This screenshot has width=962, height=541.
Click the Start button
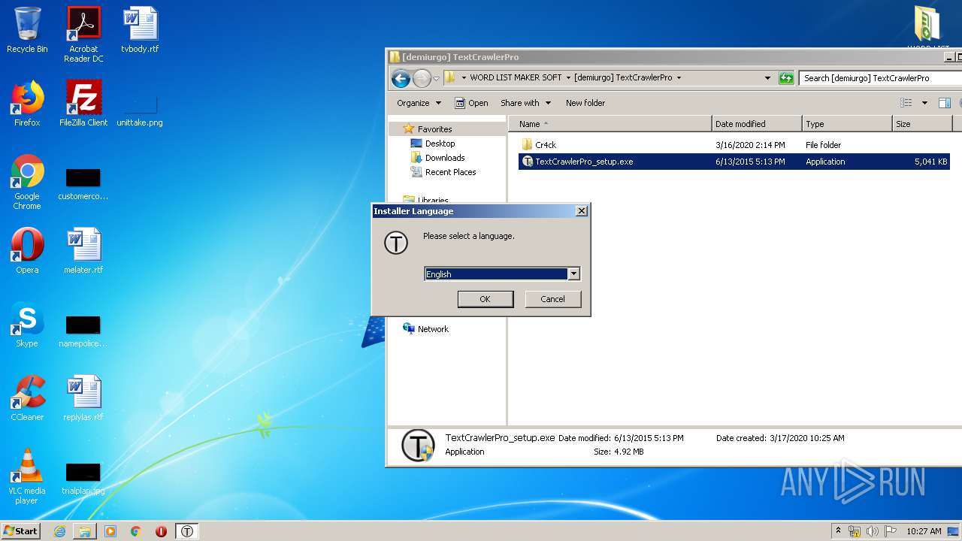pyautogui.click(x=20, y=531)
